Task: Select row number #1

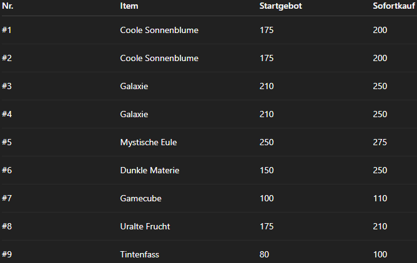Action: pos(7,30)
